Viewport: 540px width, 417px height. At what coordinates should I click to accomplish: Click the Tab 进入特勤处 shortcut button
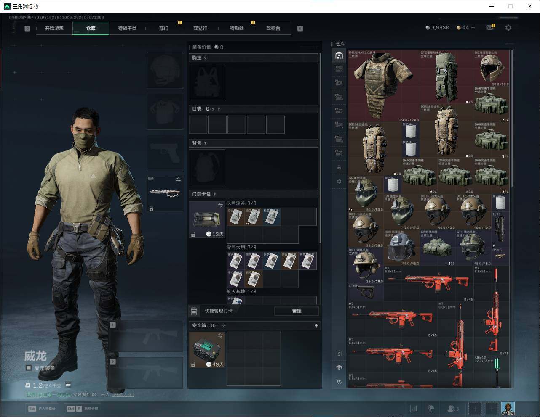click(42, 409)
